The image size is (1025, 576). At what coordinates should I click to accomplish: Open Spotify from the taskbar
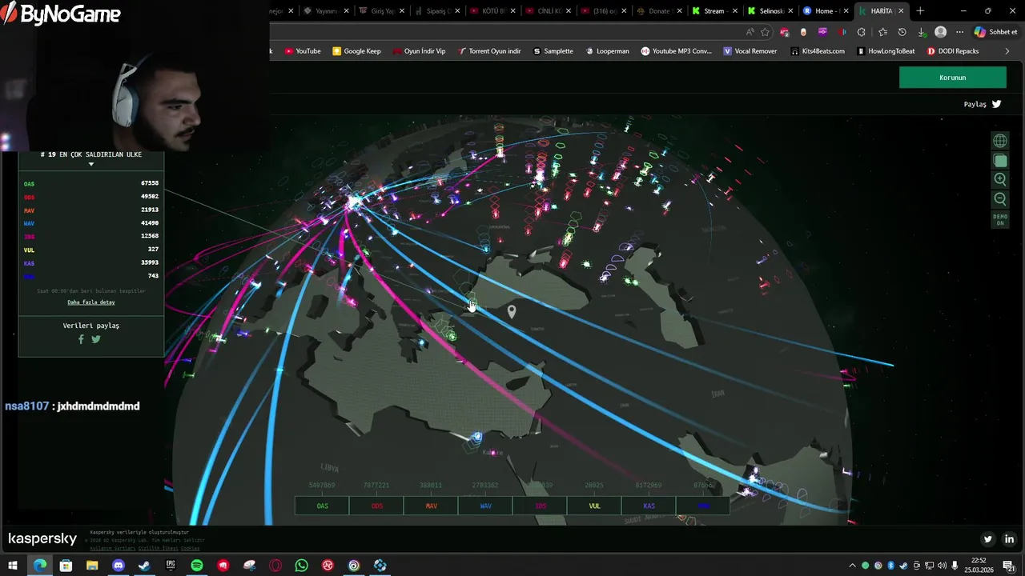tap(197, 566)
